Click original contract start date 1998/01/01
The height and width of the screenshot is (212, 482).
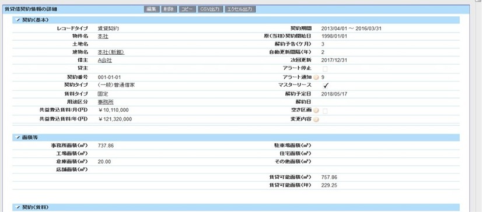[334, 36]
